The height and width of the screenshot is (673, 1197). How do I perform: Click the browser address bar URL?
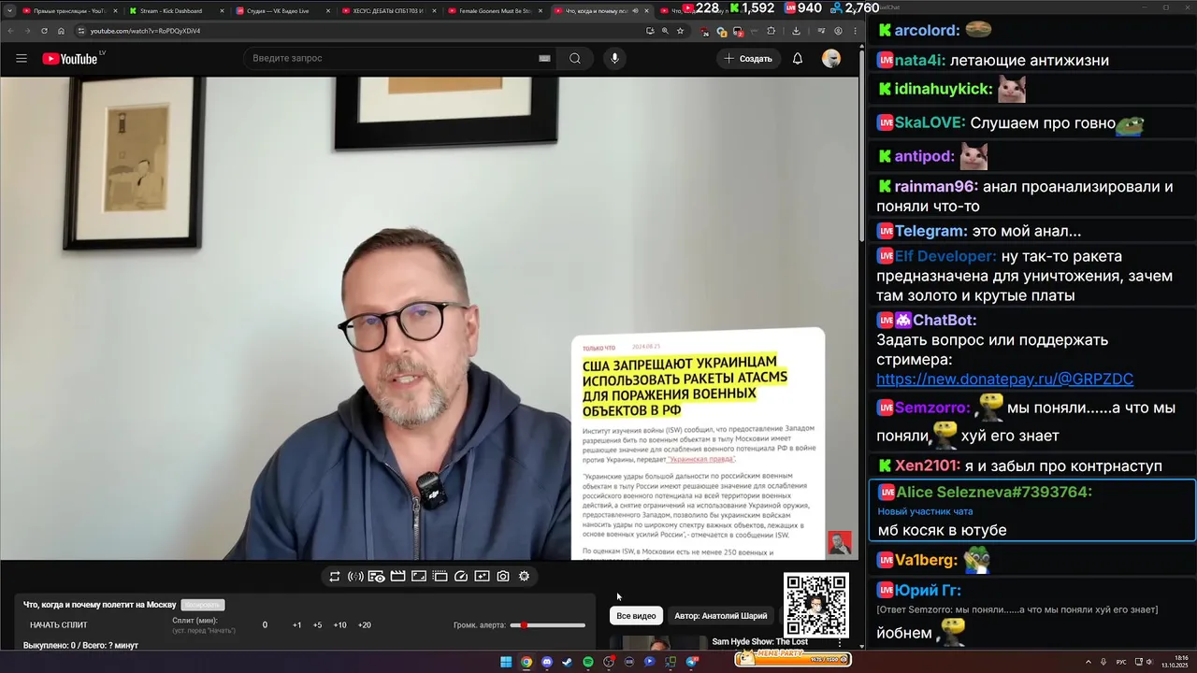145,31
